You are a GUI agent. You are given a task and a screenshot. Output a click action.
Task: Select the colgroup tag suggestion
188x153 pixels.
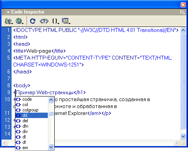pos(32,110)
